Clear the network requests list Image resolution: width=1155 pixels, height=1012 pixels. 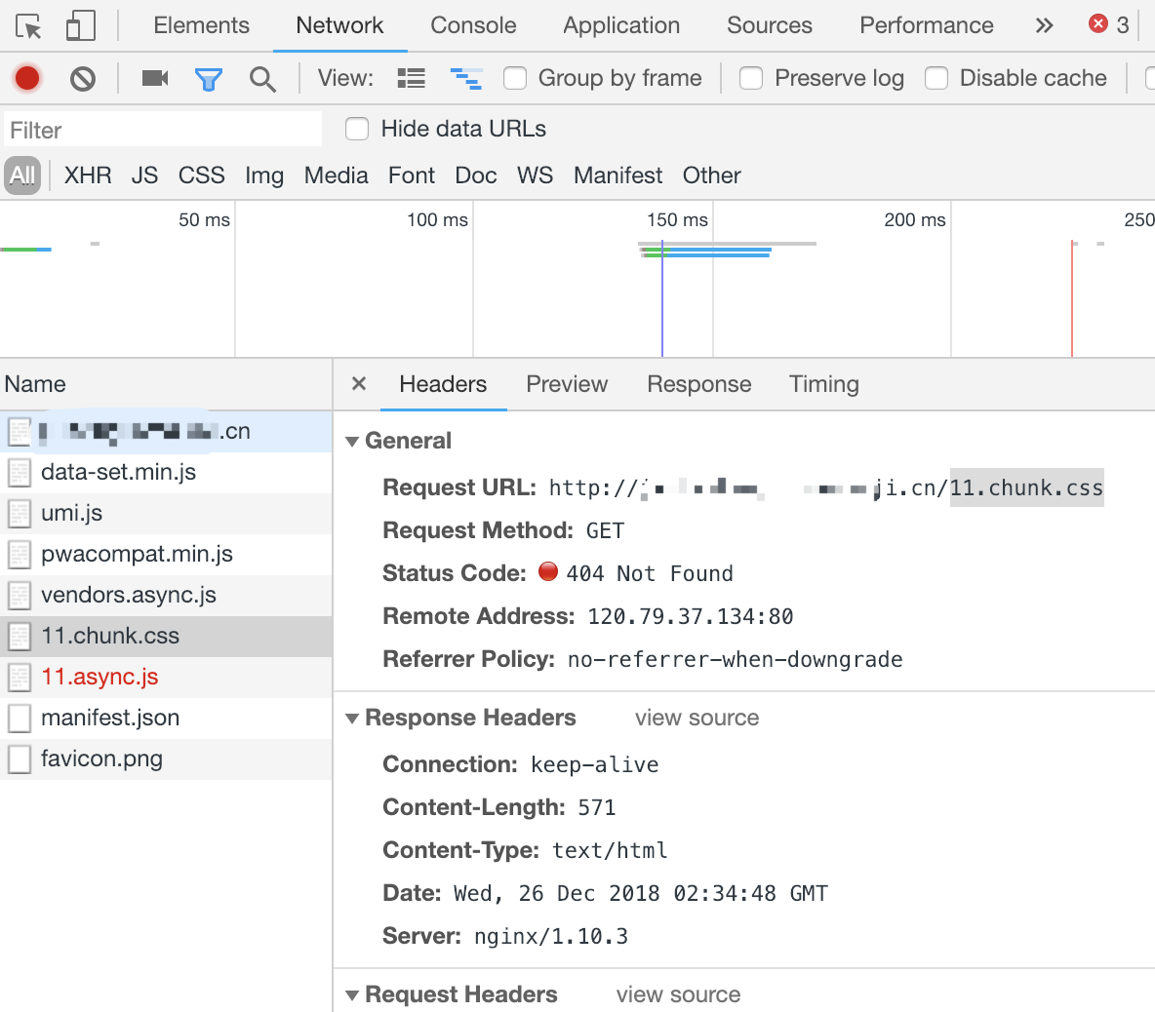click(x=84, y=78)
